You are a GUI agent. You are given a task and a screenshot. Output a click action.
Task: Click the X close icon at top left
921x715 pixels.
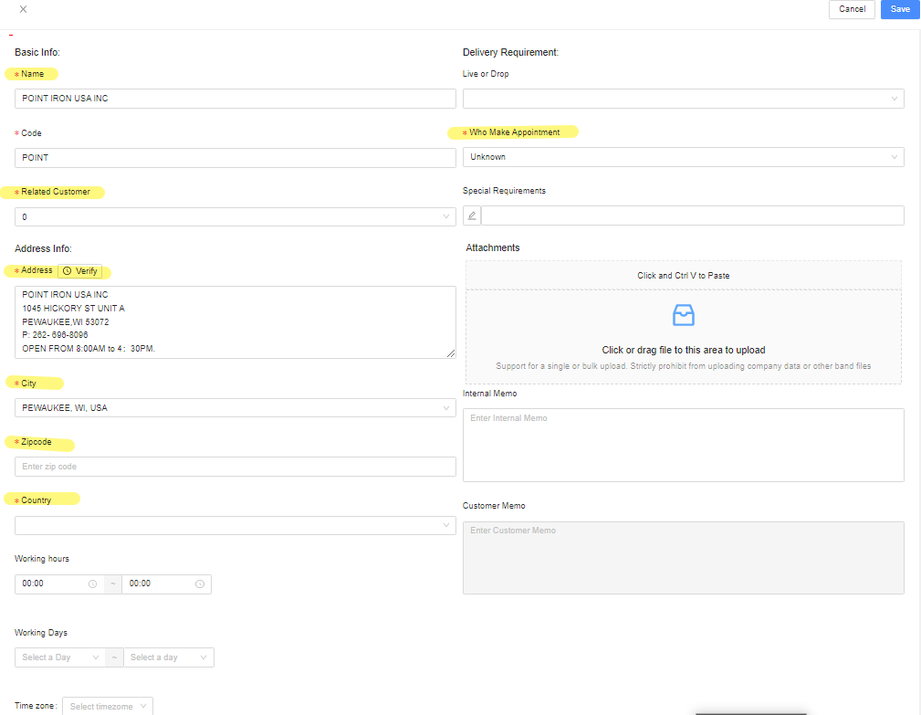[23, 9]
